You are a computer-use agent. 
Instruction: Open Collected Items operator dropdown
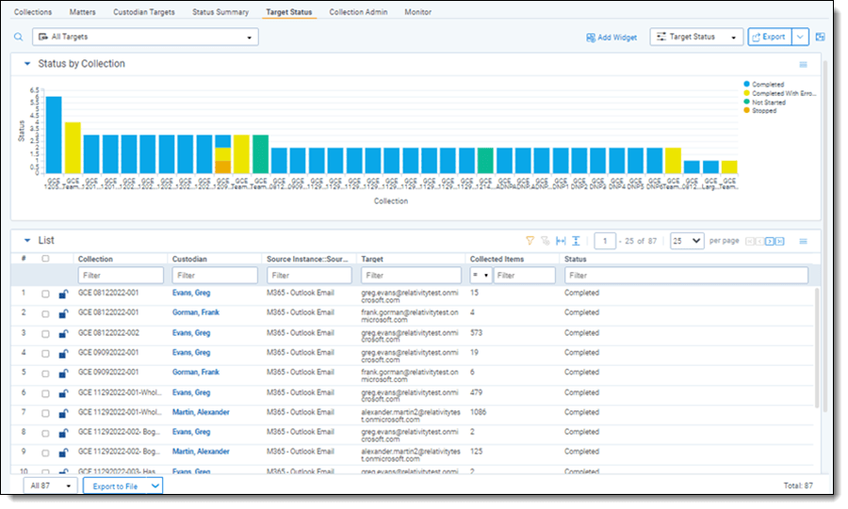[481, 276]
